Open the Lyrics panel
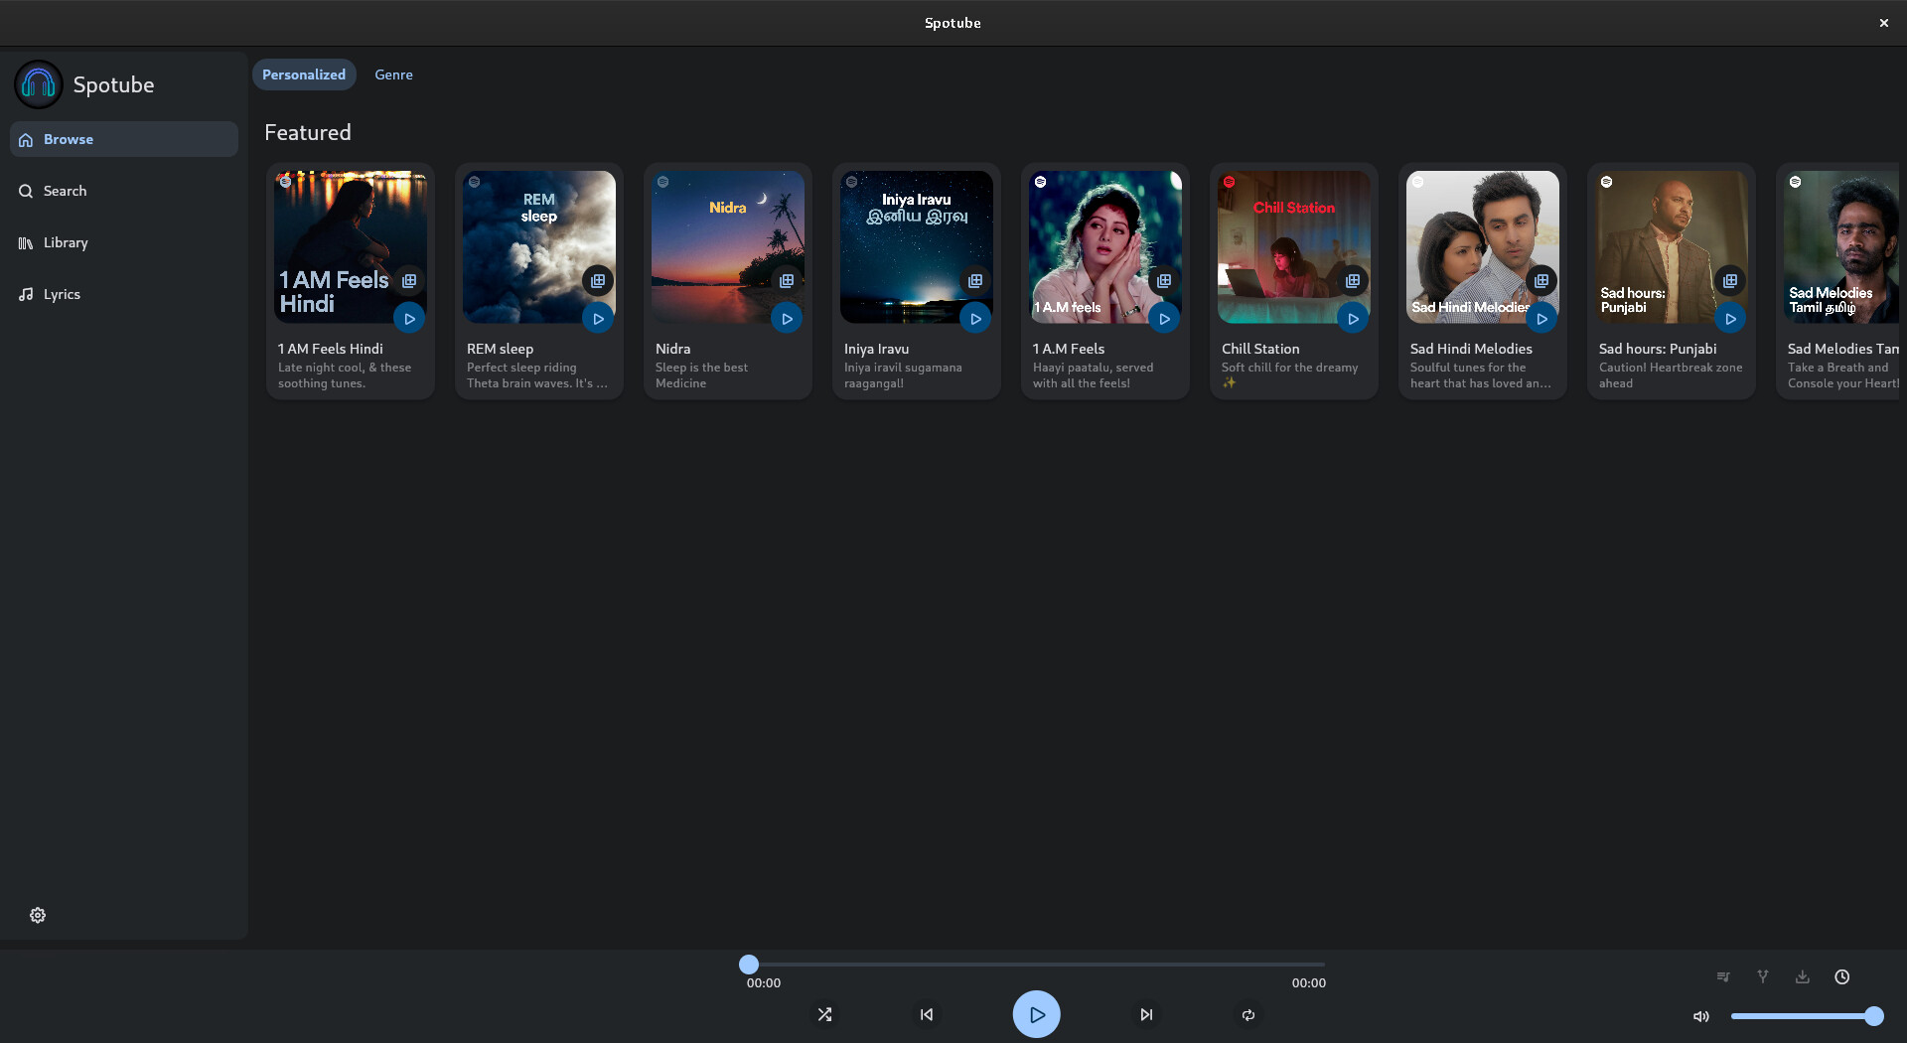This screenshot has height=1043, width=1907. coord(62,294)
